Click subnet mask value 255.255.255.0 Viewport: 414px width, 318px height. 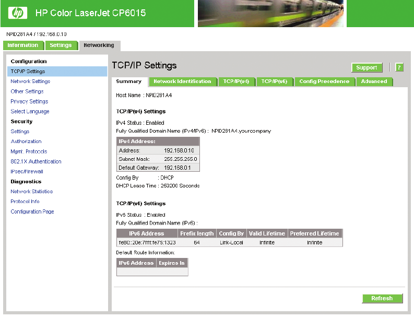tap(181, 159)
